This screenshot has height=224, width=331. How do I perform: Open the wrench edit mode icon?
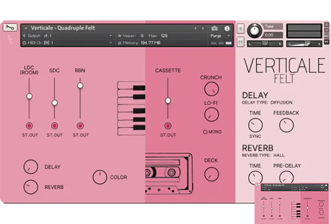click(x=10, y=27)
